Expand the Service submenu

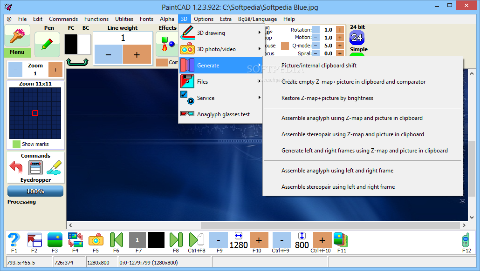tap(220, 98)
